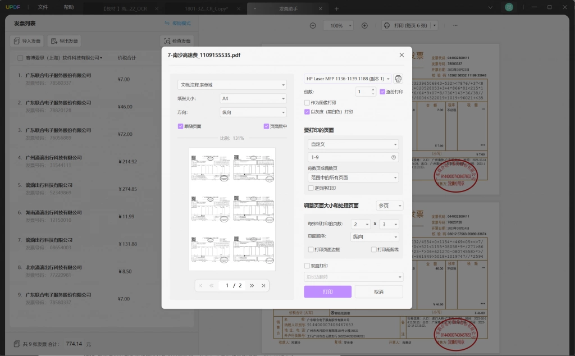Open the 文件 menu
The height and width of the screenshot is (356, 575).
click(x=43, y=7)
